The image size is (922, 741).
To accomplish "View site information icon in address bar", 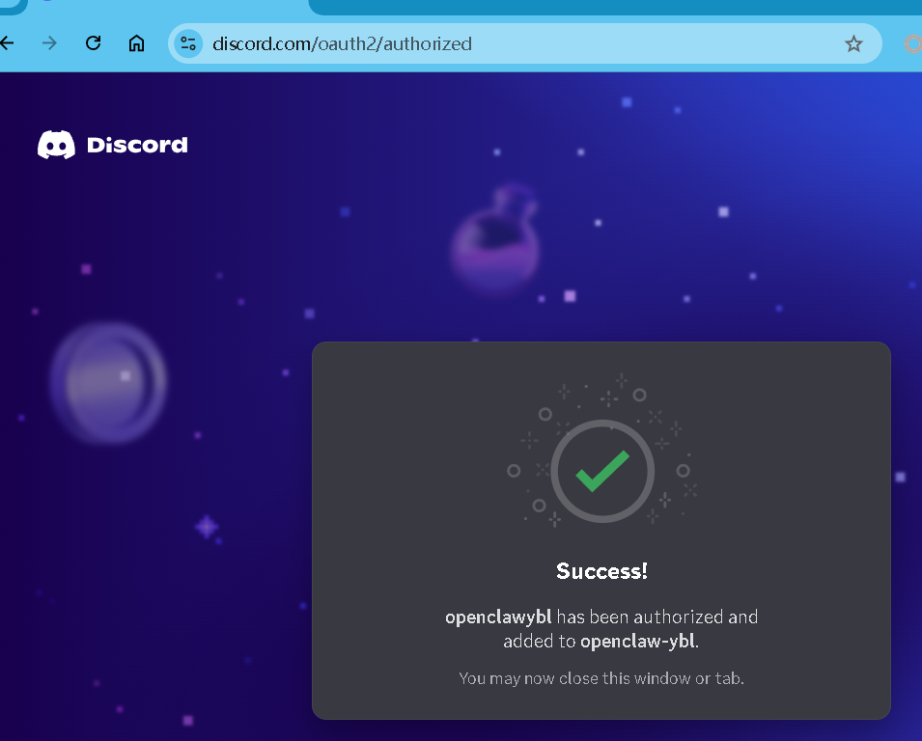I will point(188,43).
